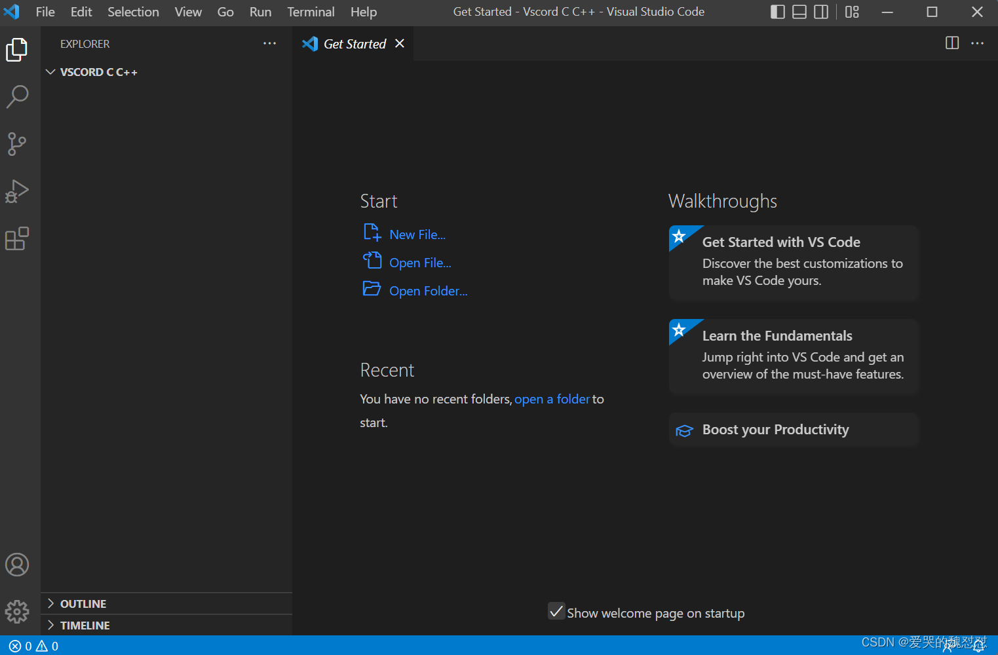Click the notifications bell in the status bar
Screen dimensions: 998x655
tap(977, 646)
